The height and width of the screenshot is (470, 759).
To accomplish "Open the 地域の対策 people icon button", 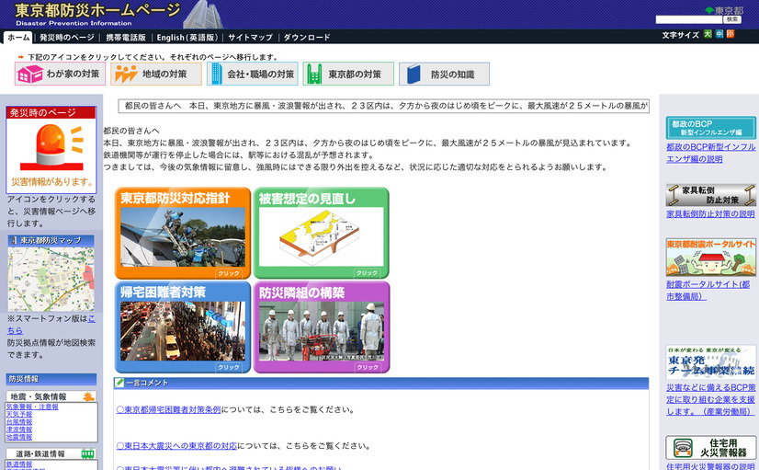I will pyautogui.click(x=156, y=74).
